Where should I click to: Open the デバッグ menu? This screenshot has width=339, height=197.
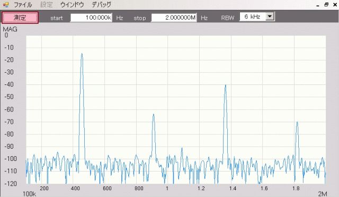[x=101, y=5]
